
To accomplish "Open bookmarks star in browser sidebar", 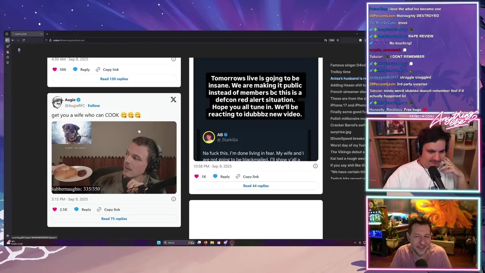I will pyautogui.click(x=7, y=63).
